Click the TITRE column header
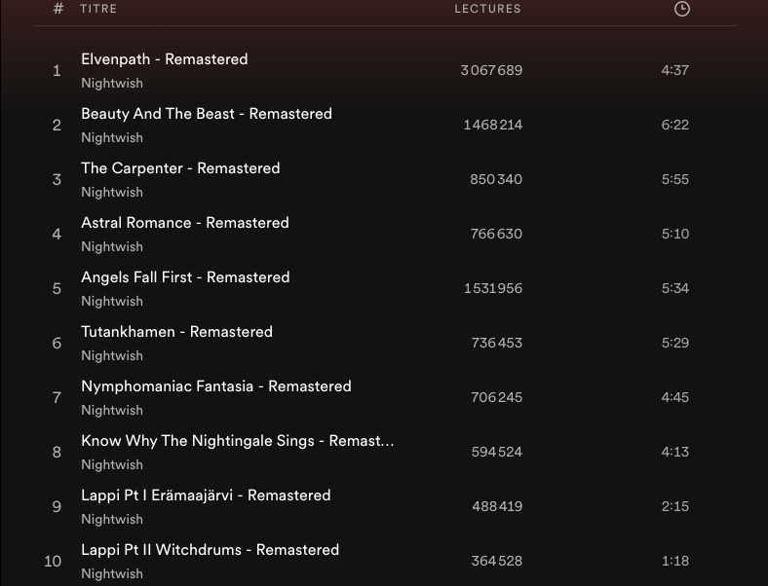Image resolution: width=768 pixels, height=586 pixels. 98,9
